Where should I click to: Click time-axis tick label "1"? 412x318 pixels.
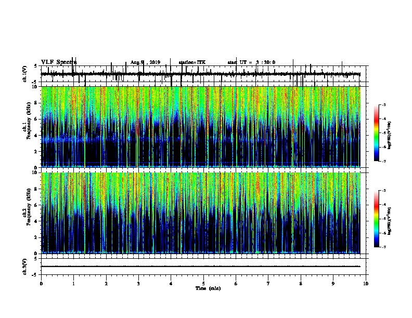tap(73, 284)
